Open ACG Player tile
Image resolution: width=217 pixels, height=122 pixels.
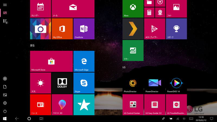(155, 29)
